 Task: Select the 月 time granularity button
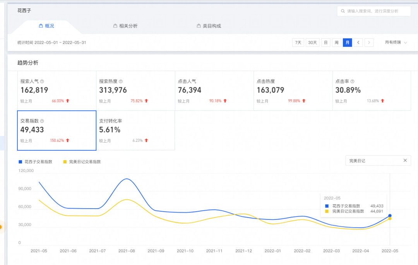[347, 42]
